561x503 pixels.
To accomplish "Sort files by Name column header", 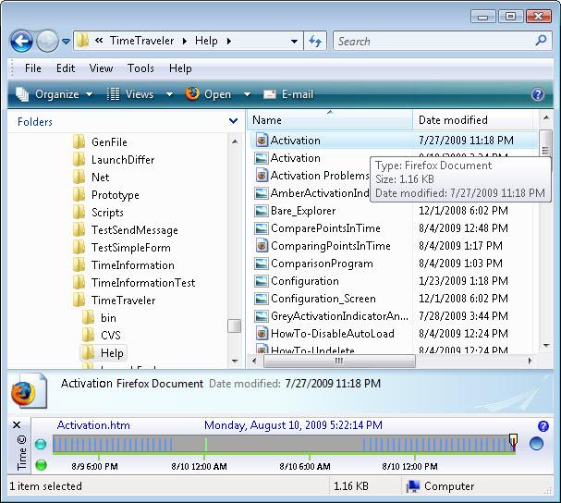I will pos(330,120).
